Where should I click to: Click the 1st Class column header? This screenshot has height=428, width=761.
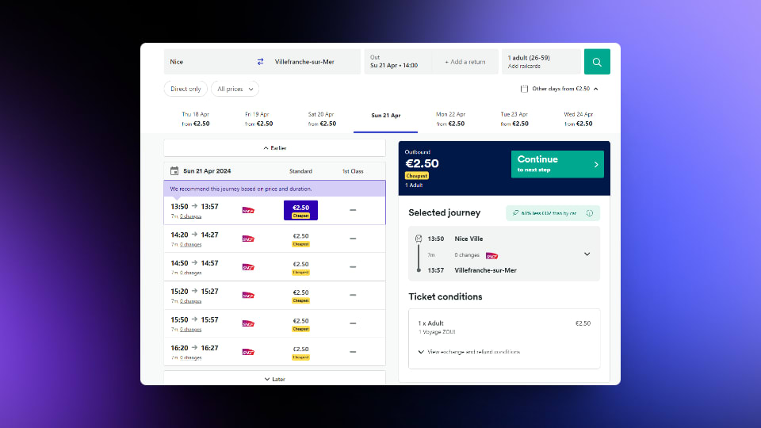pos(353,171)
